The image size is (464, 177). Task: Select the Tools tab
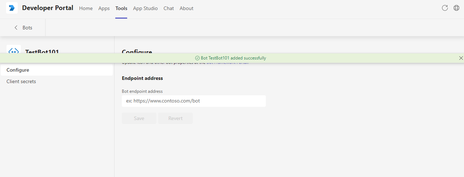click(x=121, y=8)
